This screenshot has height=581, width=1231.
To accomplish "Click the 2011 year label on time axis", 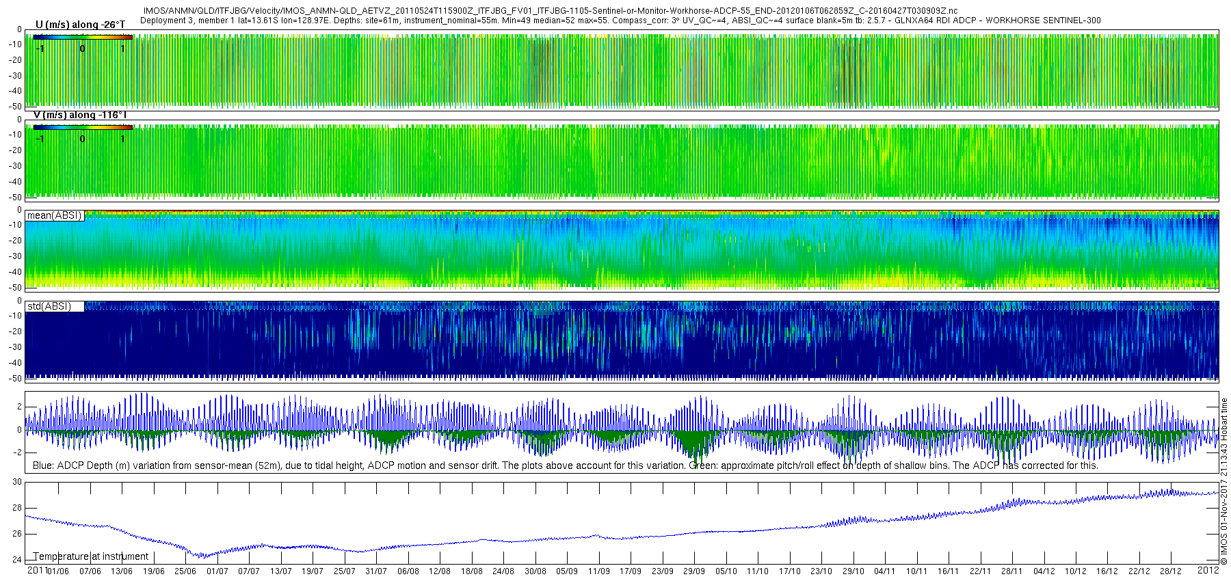I will [38, 570].
